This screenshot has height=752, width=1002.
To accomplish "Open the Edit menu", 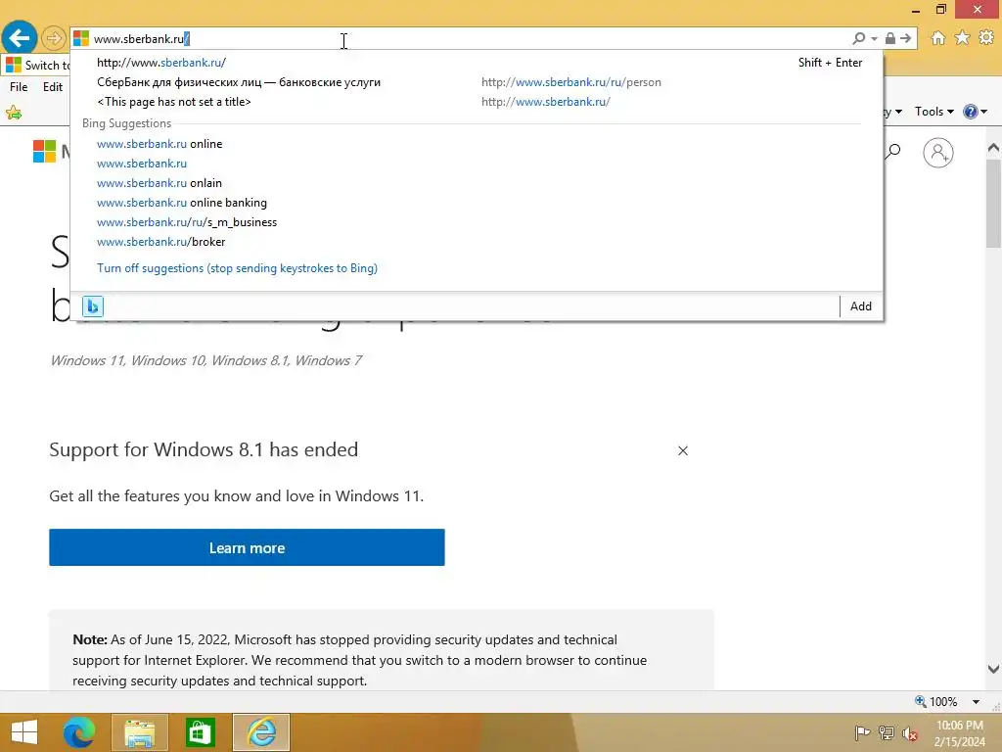I will tap(53, 87).
